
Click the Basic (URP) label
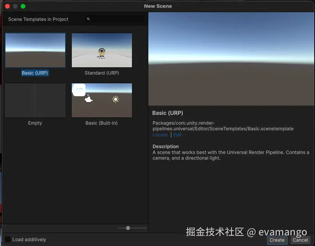35,73
